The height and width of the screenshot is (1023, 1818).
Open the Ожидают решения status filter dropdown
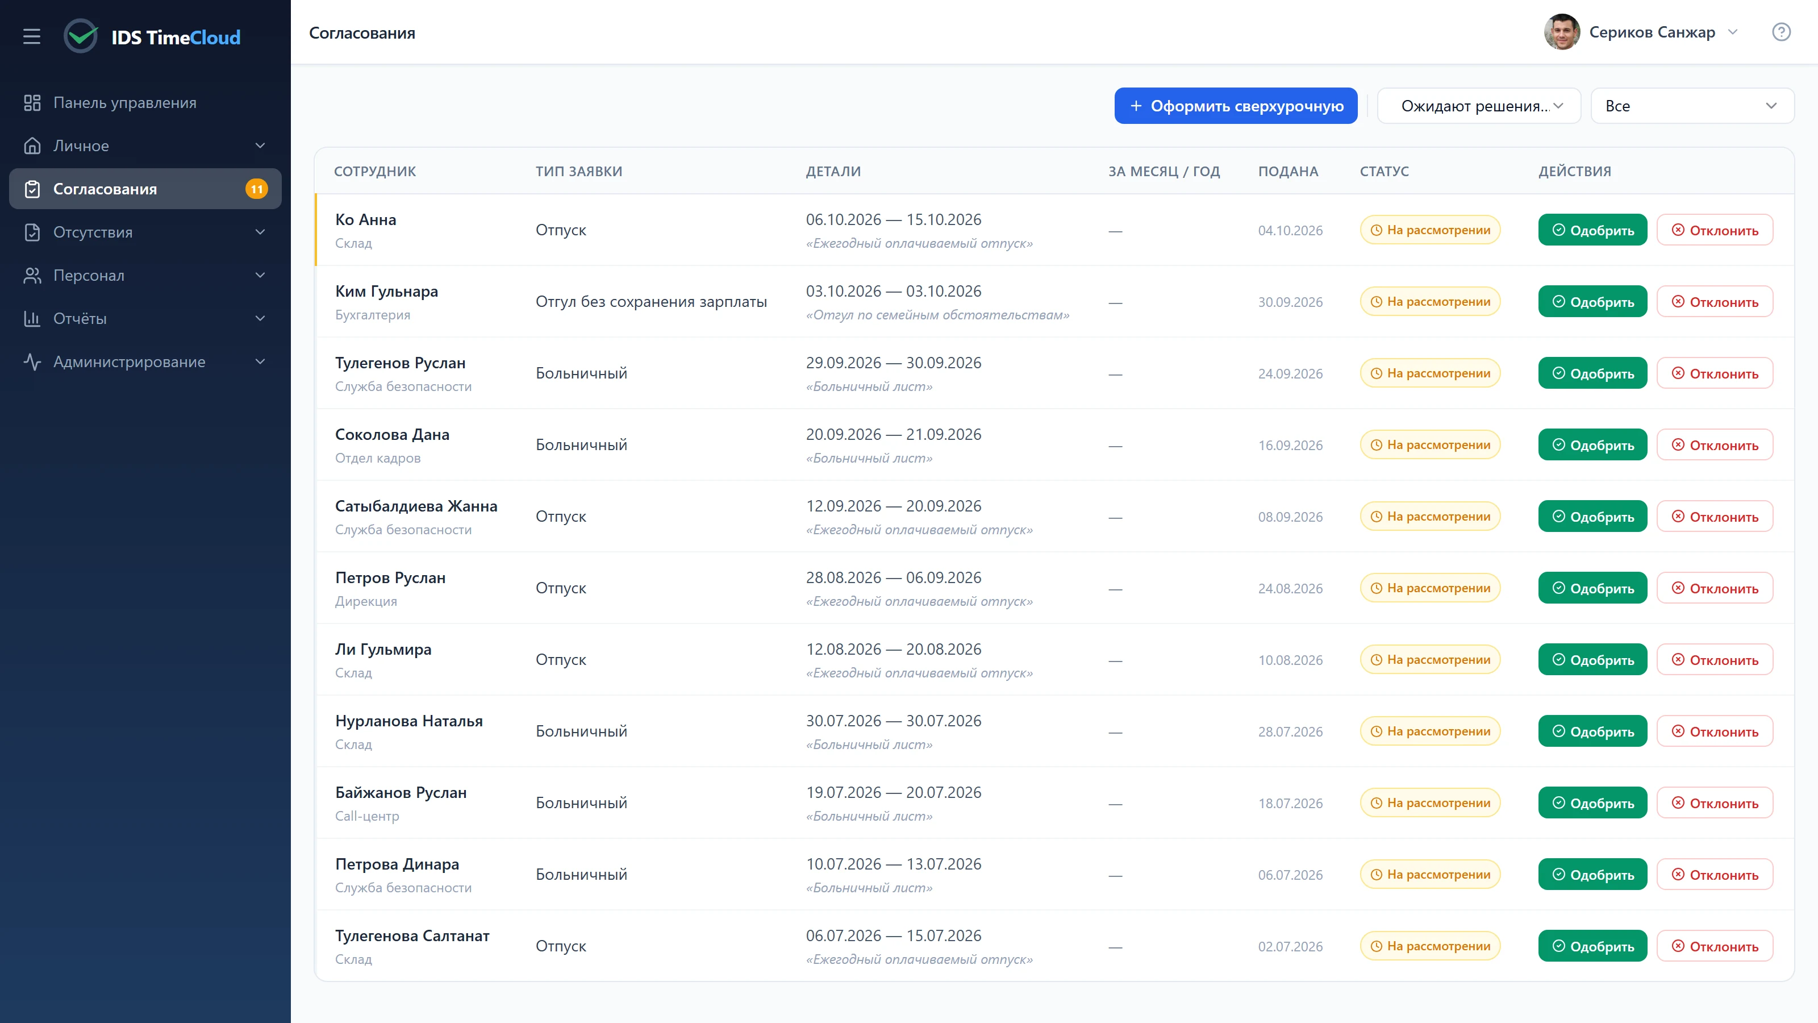point(1478,106)
